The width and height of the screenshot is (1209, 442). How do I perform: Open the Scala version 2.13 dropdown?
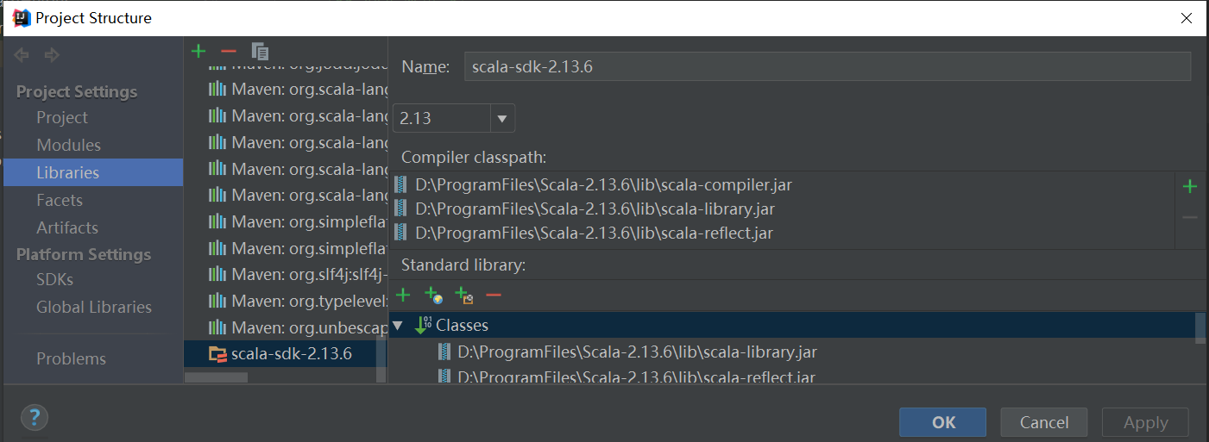[501, 118]
